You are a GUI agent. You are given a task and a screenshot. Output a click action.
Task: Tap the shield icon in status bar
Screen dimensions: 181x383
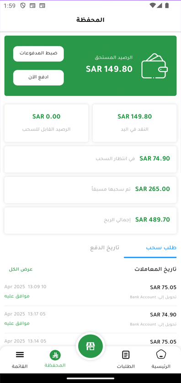click(x=23, y=5)
